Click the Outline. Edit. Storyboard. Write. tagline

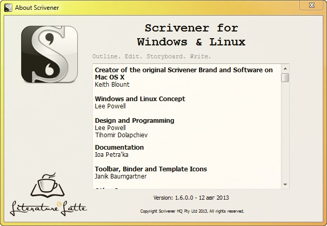click(152, 56)
